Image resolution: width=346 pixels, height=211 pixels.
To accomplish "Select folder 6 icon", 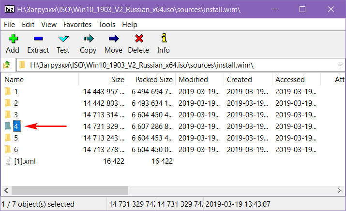I will point(8,149).
